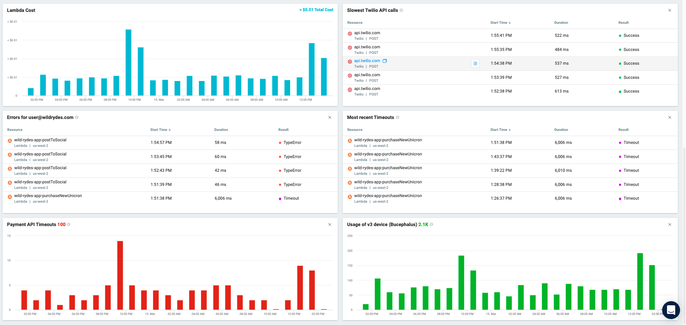This screenshot has width=686, height=325.
Task: Close the Payment API Timeouts panel
Action: coord(330,225)
